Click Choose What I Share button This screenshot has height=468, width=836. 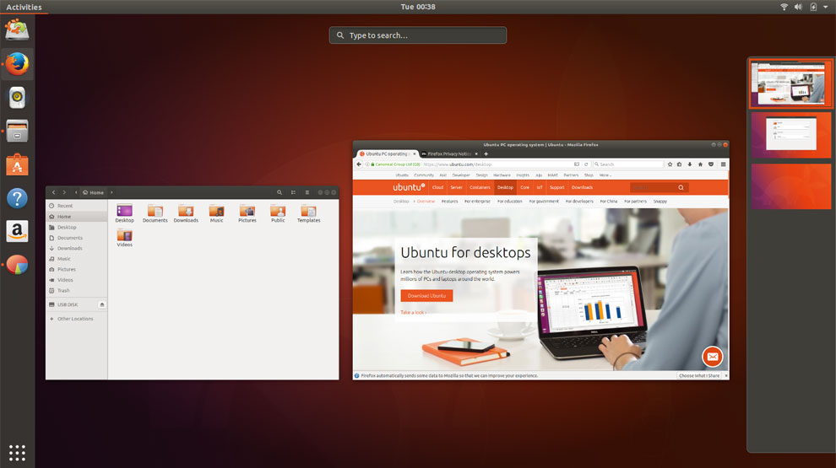point(699,376)
